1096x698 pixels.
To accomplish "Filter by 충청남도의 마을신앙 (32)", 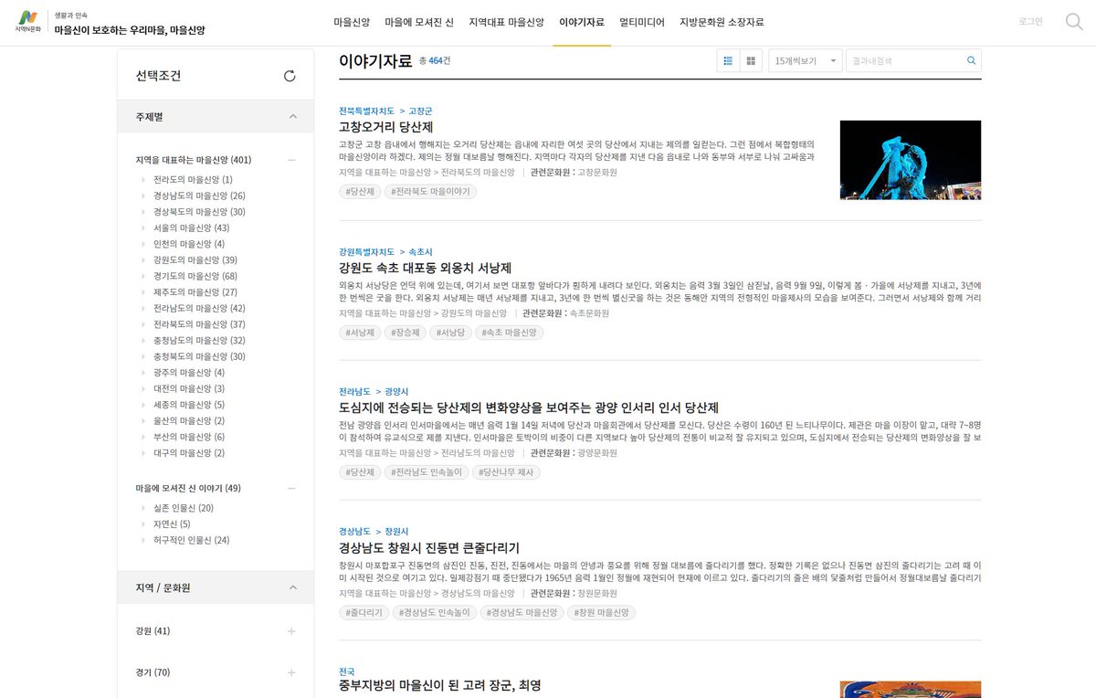I will point(199,341).
